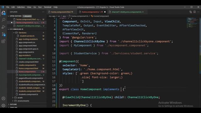This screenshot has width=201, height=113.
Task: Open HomeComponent symbol breadcrumb
Action: pos(100,16)
